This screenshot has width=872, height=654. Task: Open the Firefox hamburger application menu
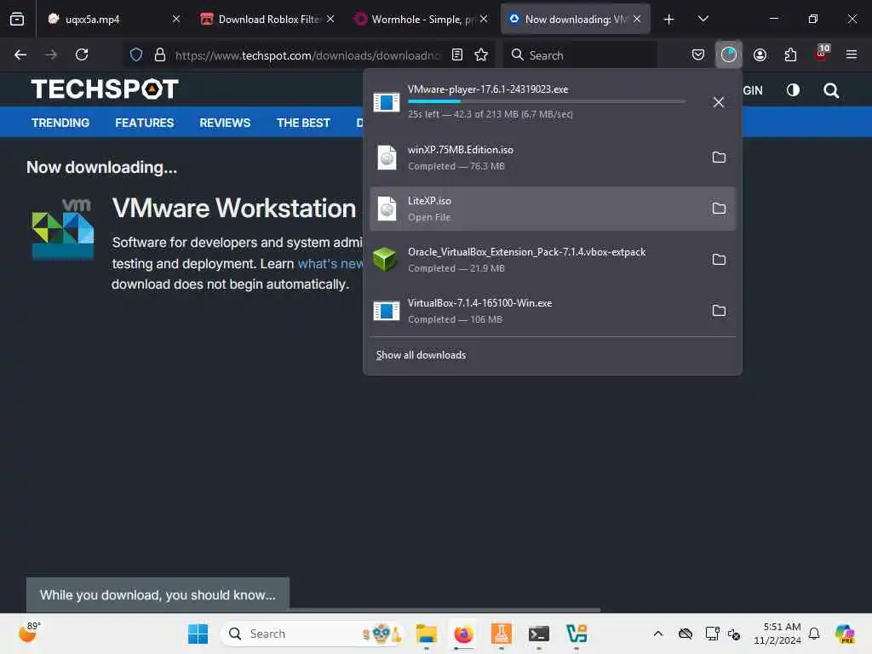pos(851,54)
